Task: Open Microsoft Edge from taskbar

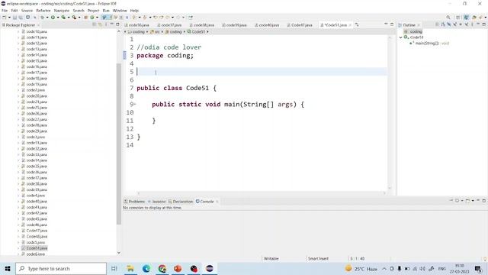Action: point(146,268)
